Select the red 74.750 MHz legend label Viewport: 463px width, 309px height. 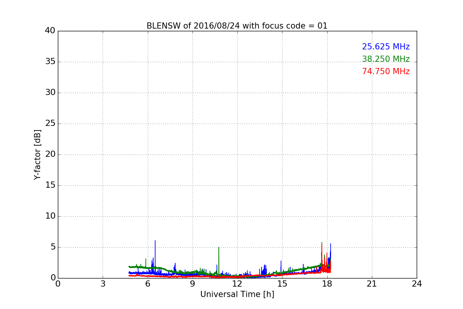pos(386,71)
